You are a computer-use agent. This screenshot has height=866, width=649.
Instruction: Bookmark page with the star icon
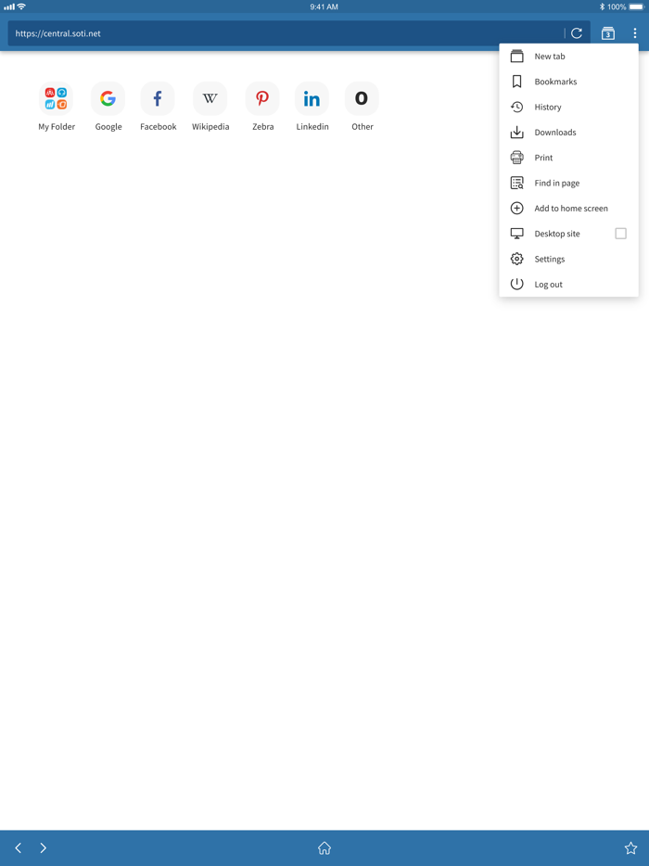click(630, 847)
